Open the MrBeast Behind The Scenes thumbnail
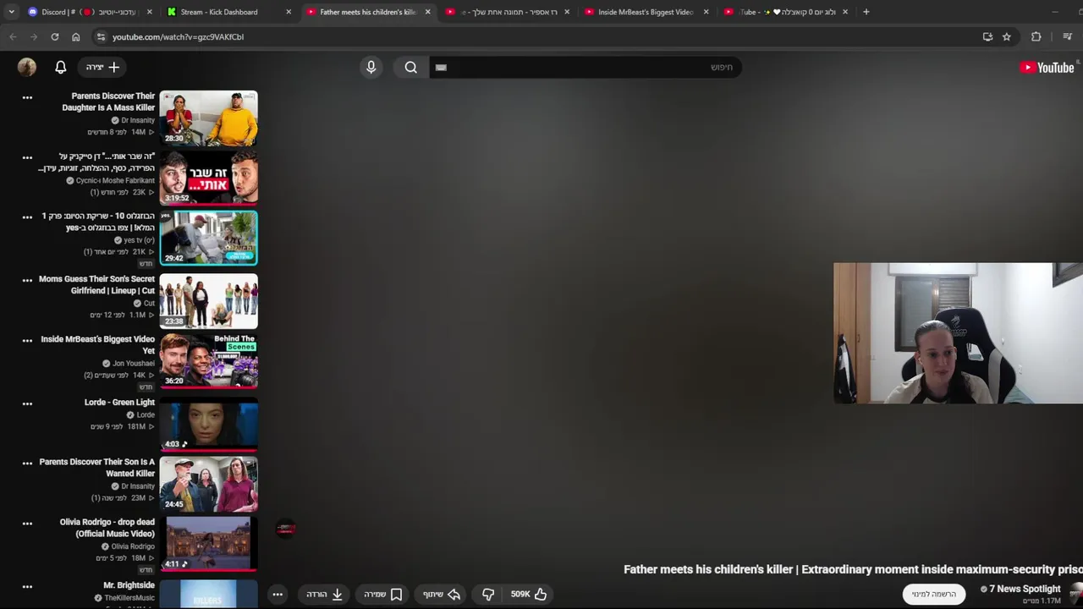This screenshot has height=609, width=1083. point(209,360)
